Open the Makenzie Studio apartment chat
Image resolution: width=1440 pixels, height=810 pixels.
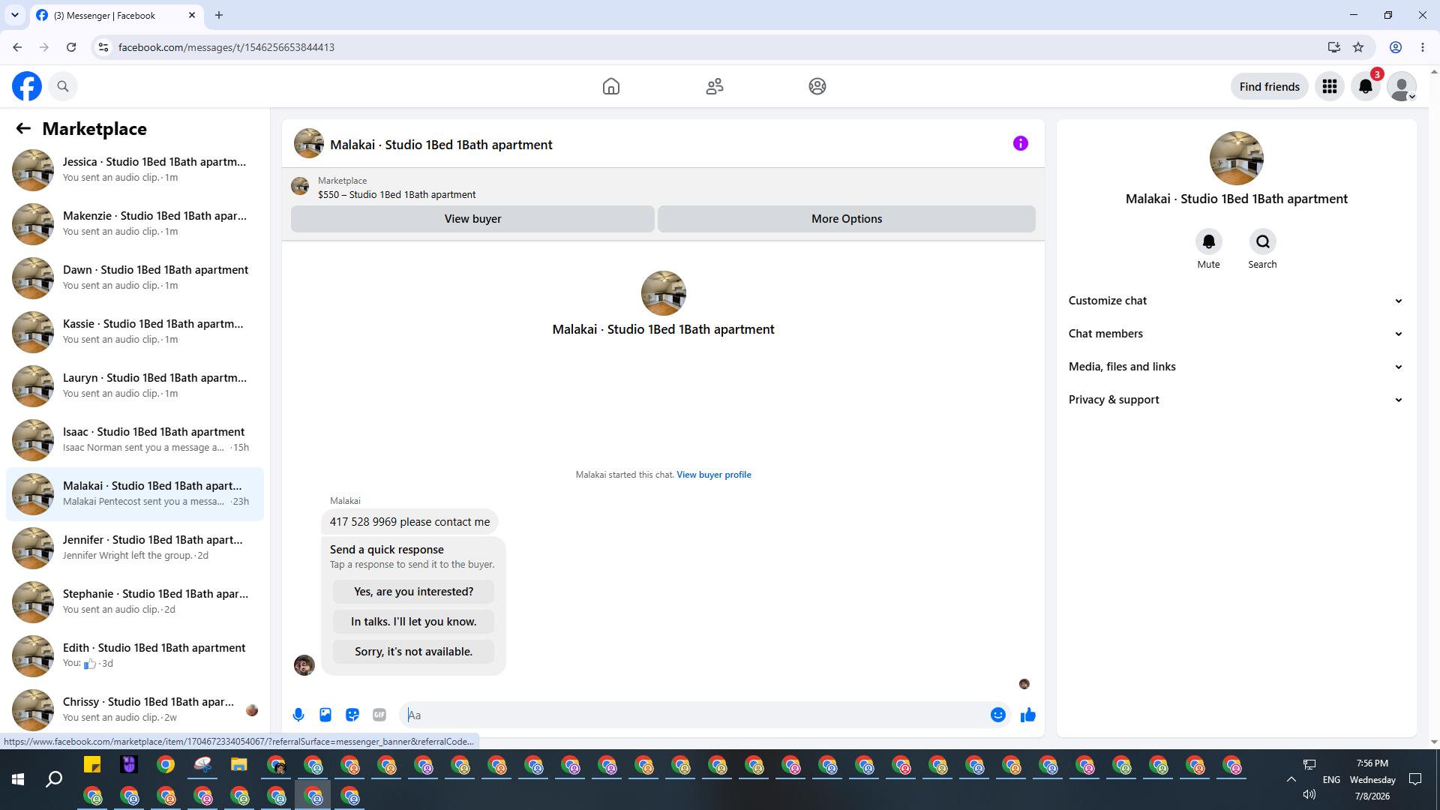coord(135,224)
